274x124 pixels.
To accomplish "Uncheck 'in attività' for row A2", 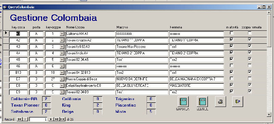I will (232, 40).
